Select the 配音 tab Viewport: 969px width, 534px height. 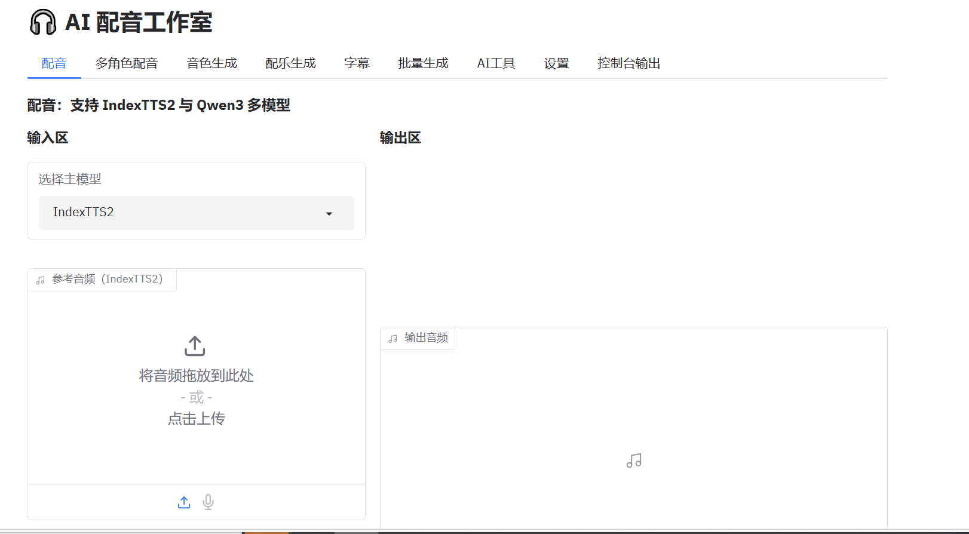pyautogui.click(x=54, y=63)
